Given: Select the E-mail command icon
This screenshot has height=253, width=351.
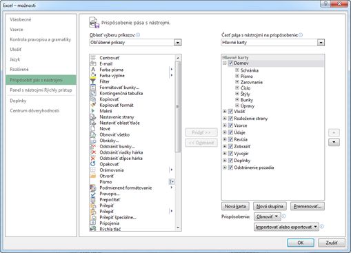Looking at the screenshot, I should coord(93,63).
